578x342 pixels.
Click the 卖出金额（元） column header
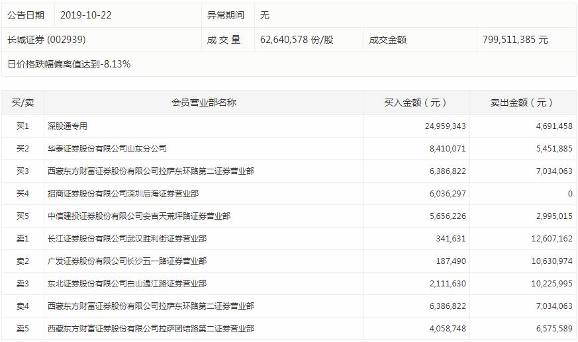522,103
